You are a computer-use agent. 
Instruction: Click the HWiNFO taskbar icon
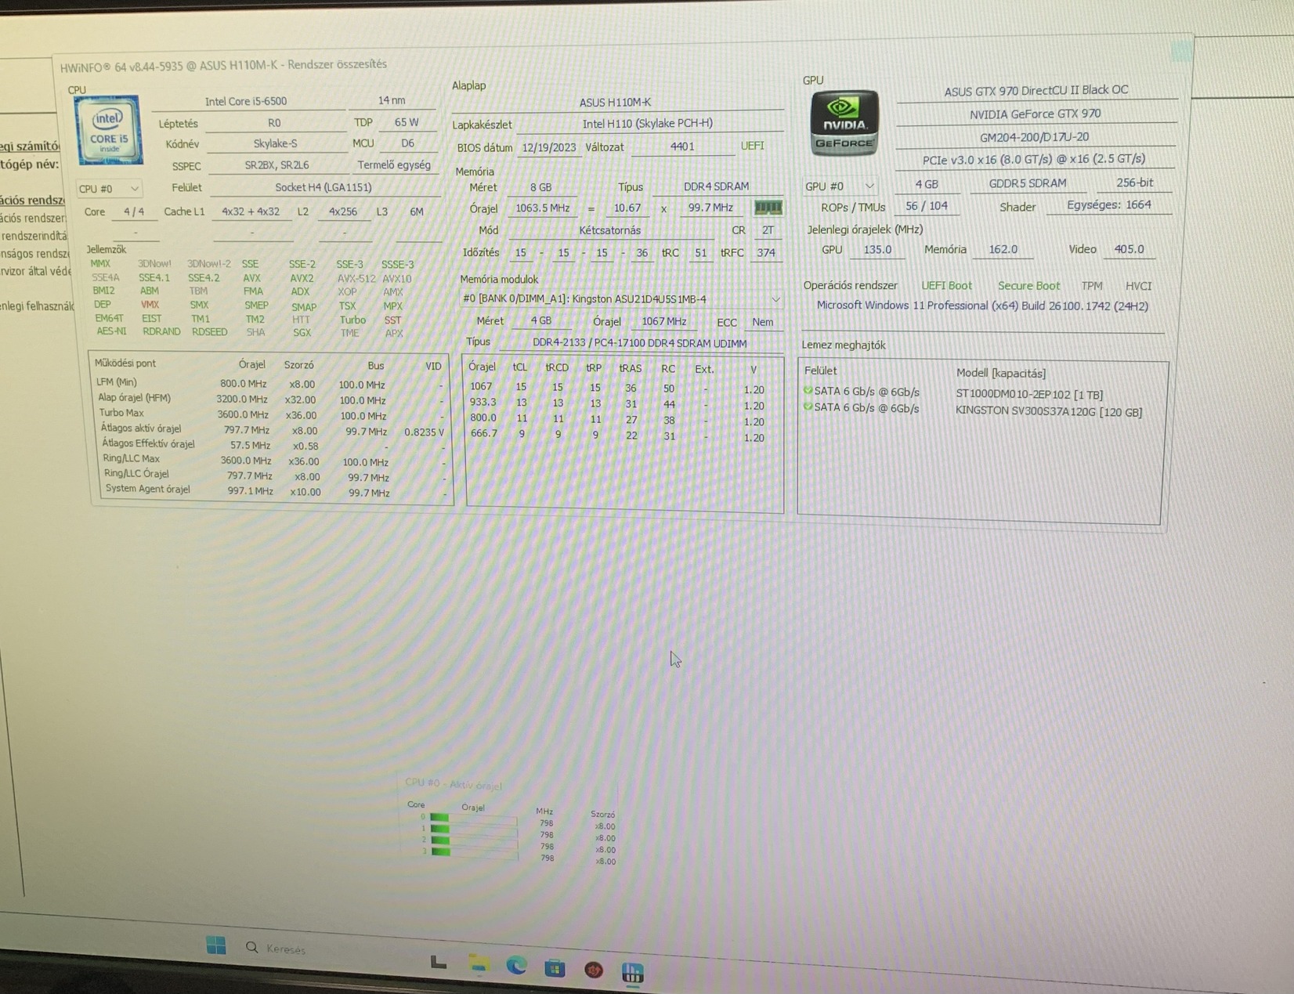(x=632, y=973)
